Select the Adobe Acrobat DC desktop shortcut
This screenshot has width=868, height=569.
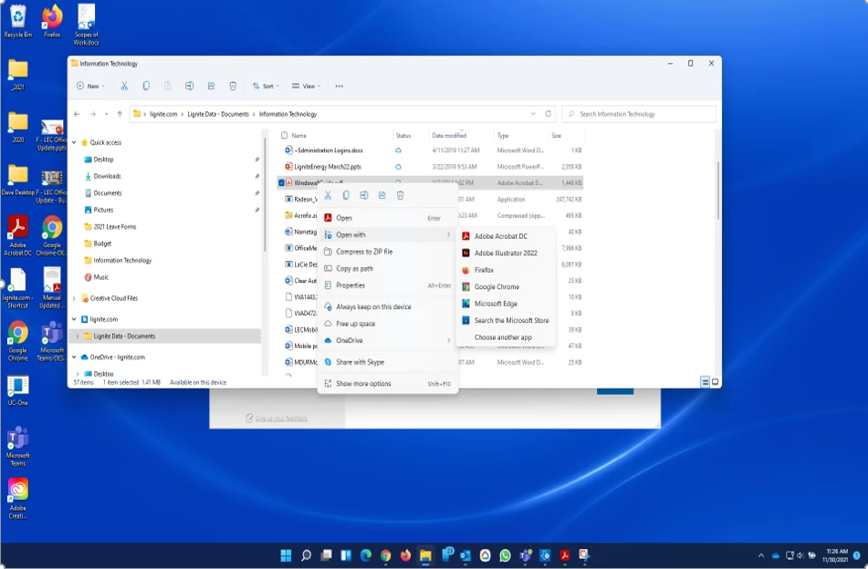[x=17, y=236]
